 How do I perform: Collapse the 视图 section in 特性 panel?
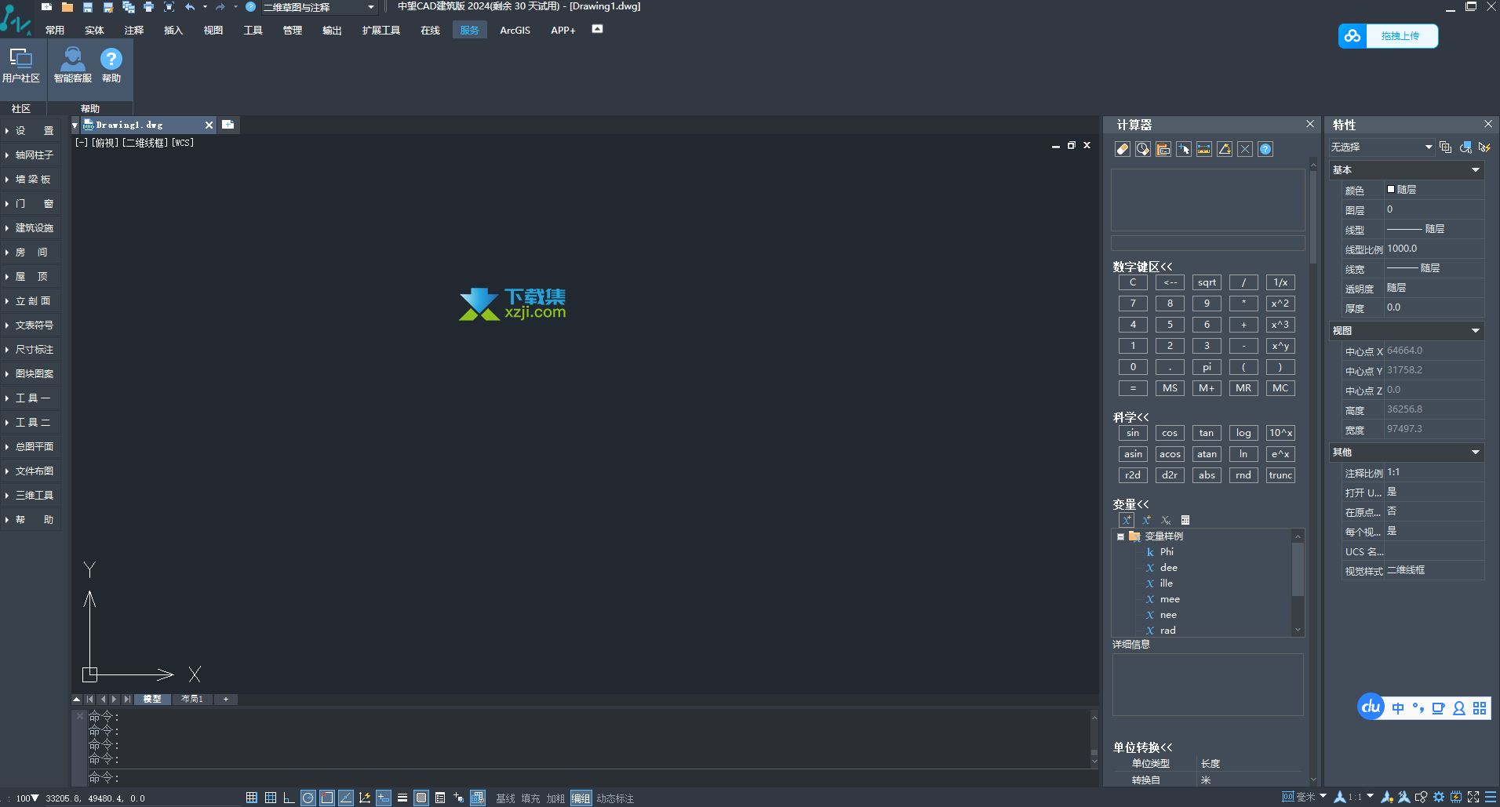(x=1476, y=330)
